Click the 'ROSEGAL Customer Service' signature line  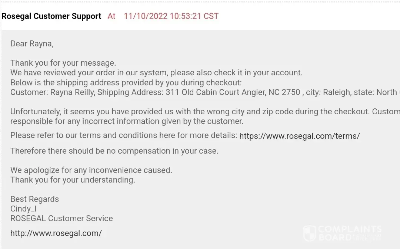pyautogui.click(x=61, y=219)
